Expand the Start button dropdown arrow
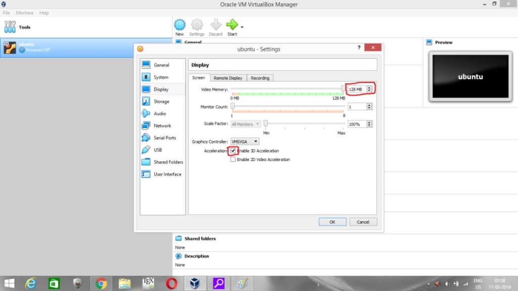 [242, 27]
